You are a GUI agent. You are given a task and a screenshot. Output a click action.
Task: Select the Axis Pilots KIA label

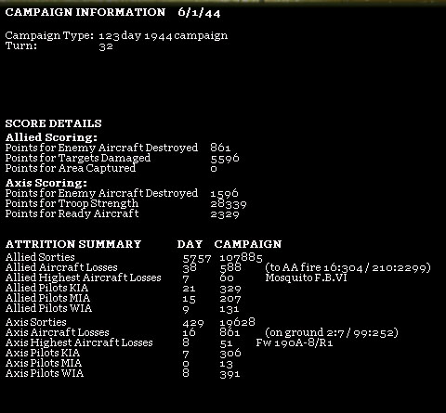coord(43,353)
